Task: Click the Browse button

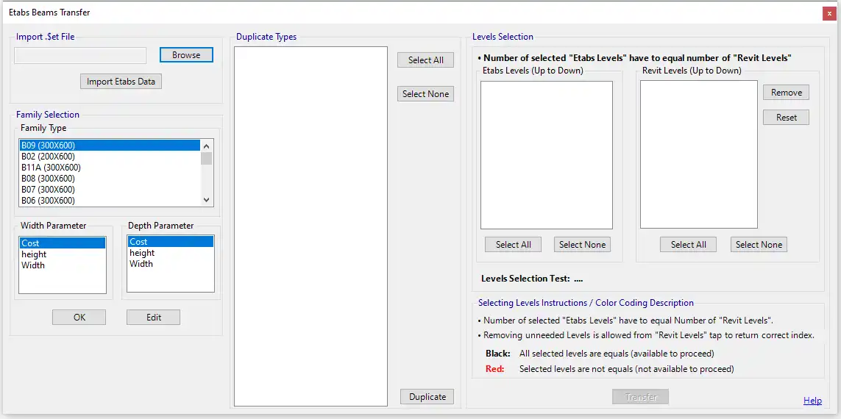Action: pyautogui.click(x=186, y=54)
